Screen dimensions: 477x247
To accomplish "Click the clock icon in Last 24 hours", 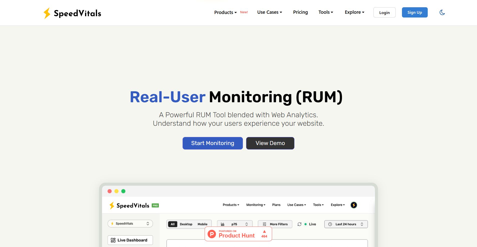I will click(330, 224).
